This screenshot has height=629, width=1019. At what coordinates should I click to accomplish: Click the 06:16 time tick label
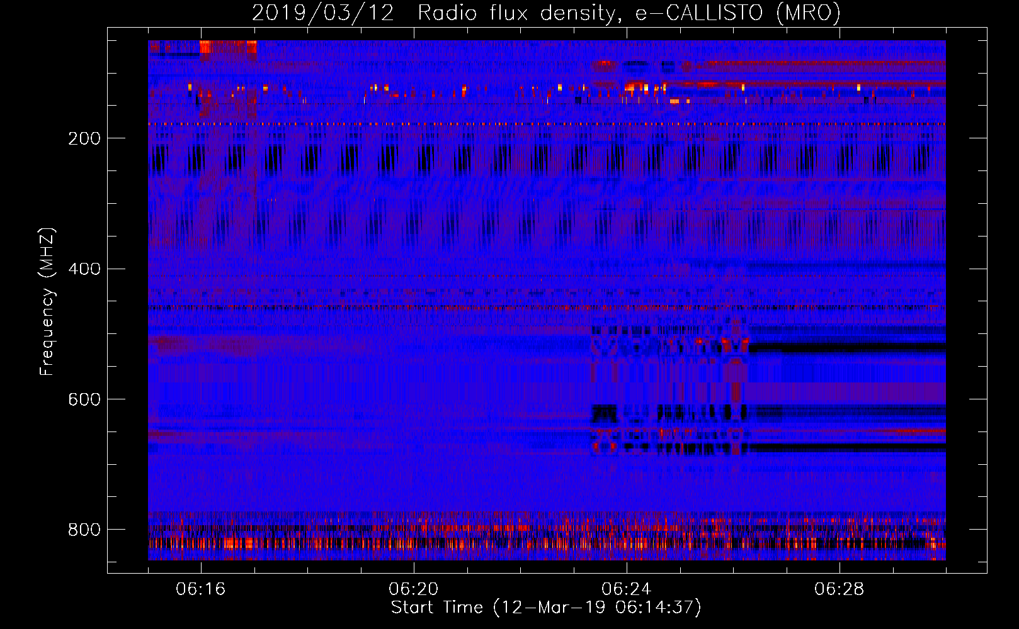pyautogui.click(x=201, y=589)
